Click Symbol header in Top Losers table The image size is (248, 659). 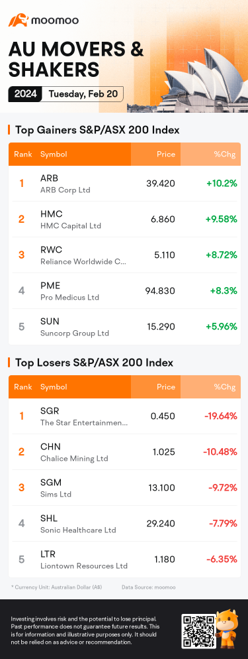pos(54,387)
